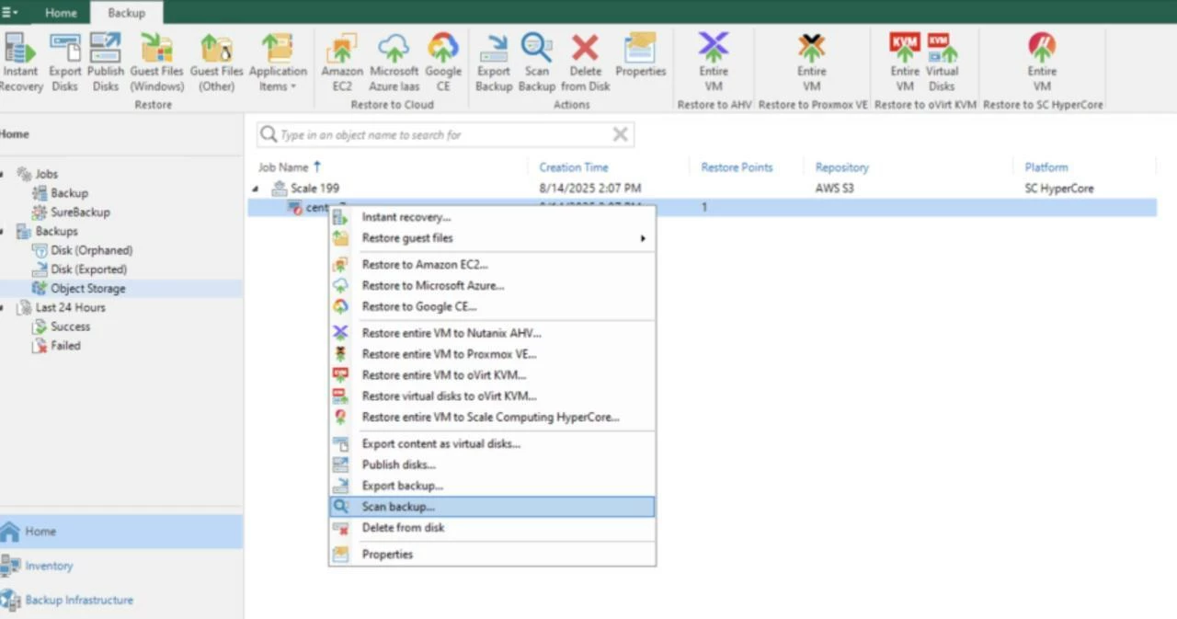Screen dimensions: 1177x619
Task: Choose Restore entire VM to Nutanix AHV...
Action: point(492,333)
